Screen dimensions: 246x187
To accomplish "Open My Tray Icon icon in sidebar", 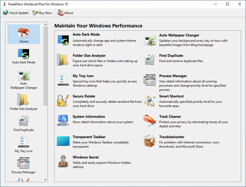I will (23, 142).
